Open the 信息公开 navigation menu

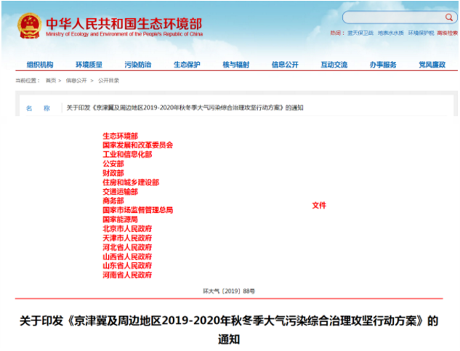(x=285, y=65)
